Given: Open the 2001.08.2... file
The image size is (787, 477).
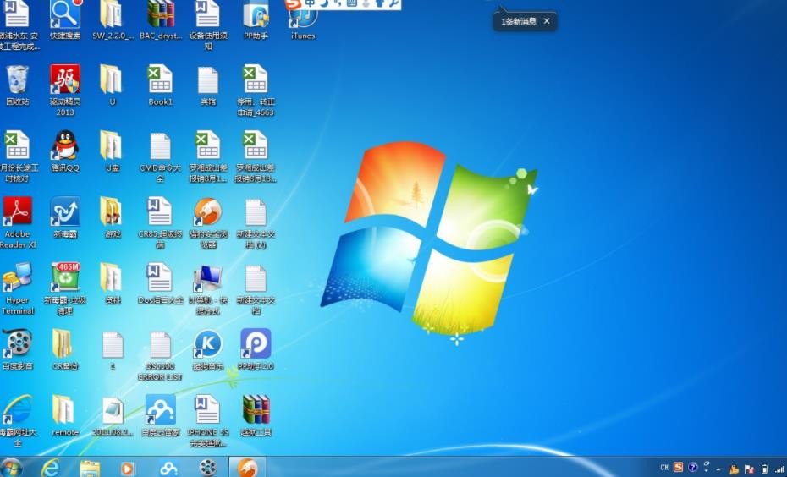Looking at the screenshot, I should click(113, 416).
